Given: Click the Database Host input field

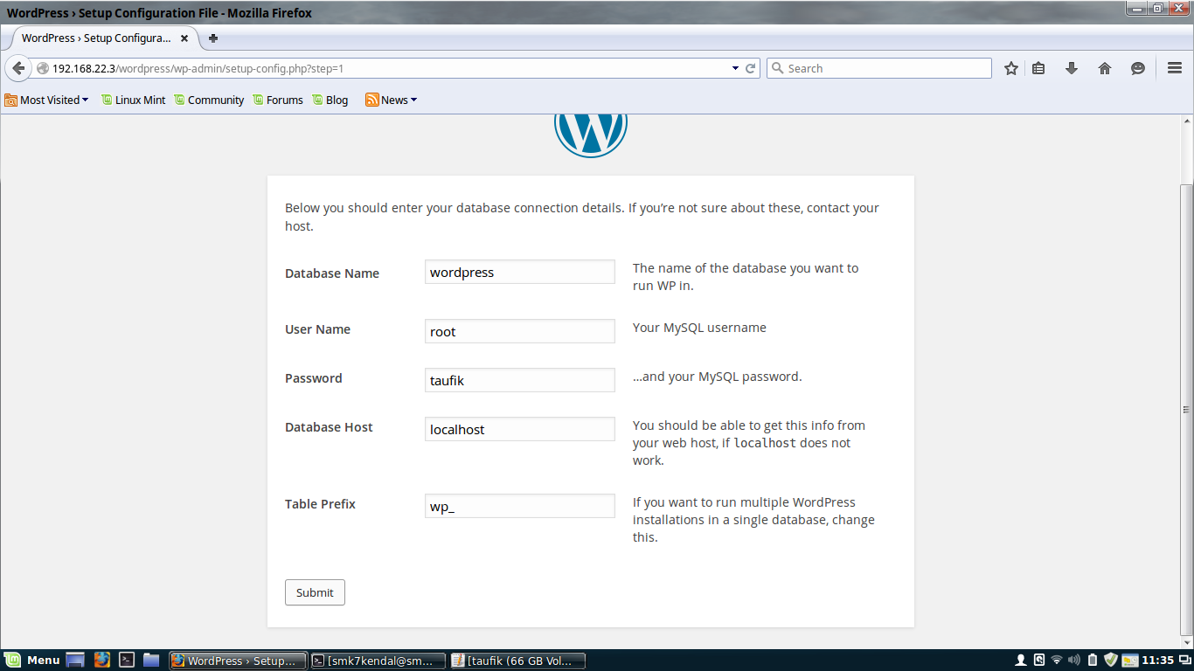Looking at the screenshot, I should coord(520,429).
